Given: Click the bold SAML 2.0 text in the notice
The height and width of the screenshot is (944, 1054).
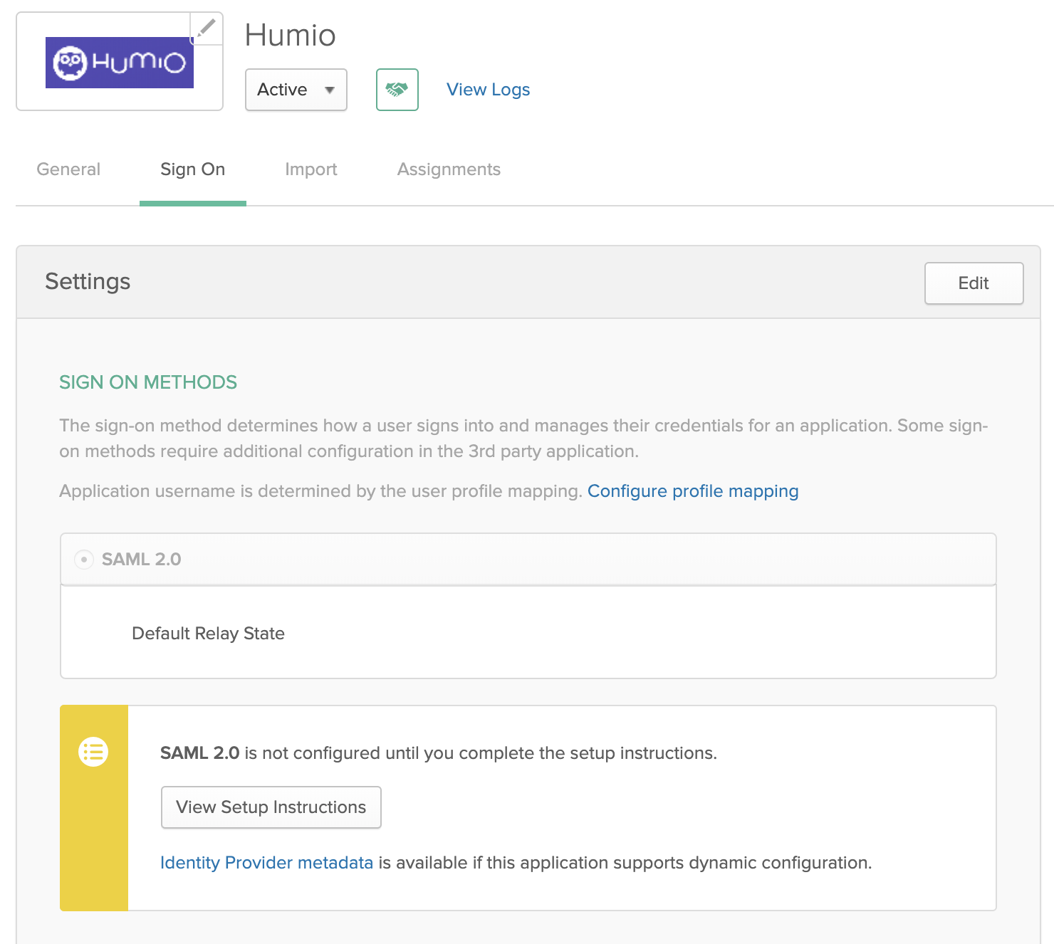Looking at the screenshot, I should 199,753.
